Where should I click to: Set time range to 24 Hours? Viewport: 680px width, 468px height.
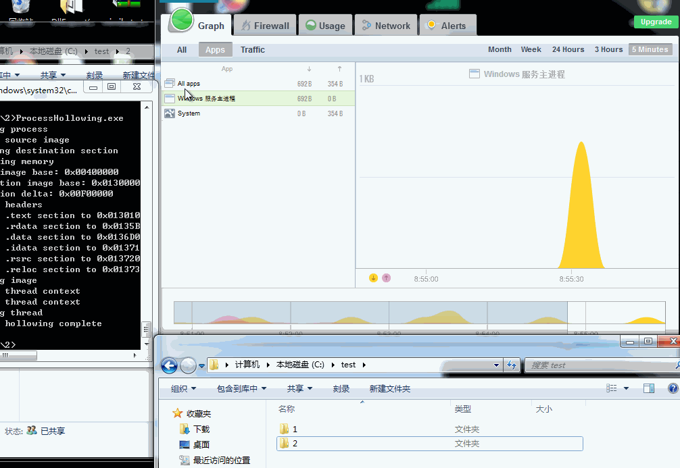pos(568,49)
